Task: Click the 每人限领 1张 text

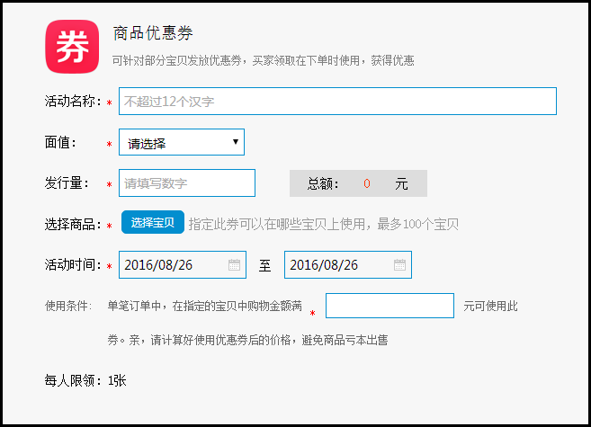Action: click(85, 380)
